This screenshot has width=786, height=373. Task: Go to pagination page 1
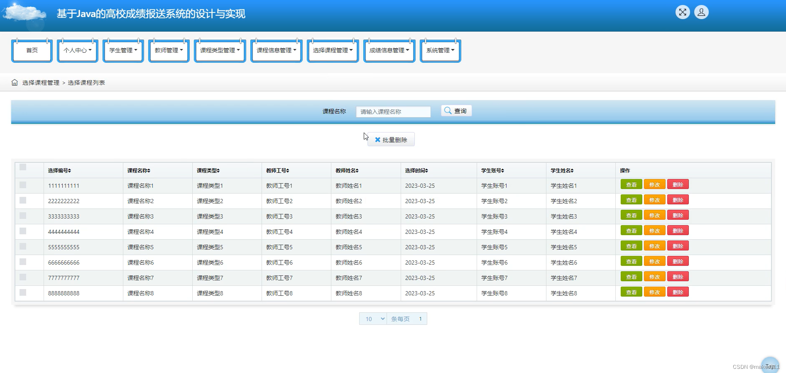click(x=420, y=319)
